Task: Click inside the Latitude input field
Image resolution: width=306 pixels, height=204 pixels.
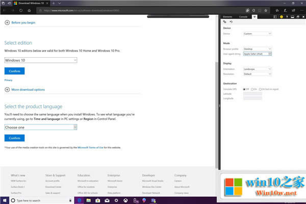Action: click(252, 94)
